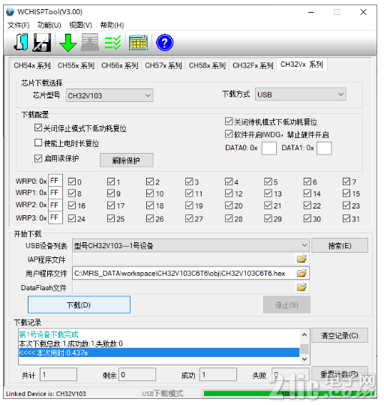Click the 成功 success count field
The width and height of the screenshot is (384, 405).
click(218, 374)
